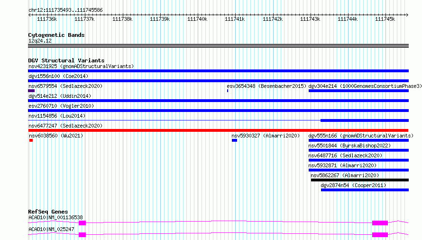Click the RefSeq Genes track title
Image resolution: width=422 pixels, height=240 pixels.
click(x=48, y=212)
